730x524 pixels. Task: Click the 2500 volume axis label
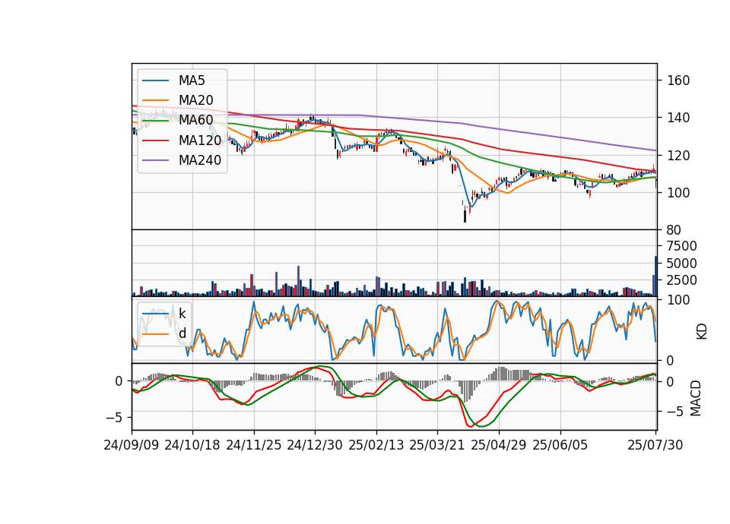682,280
